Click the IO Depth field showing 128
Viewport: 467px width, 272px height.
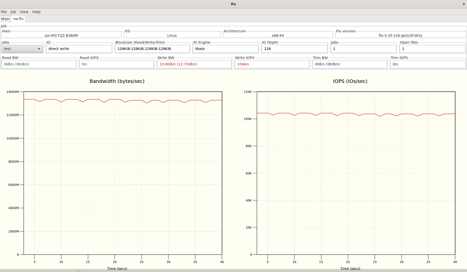pyautogui.click(x=294, y=49)
